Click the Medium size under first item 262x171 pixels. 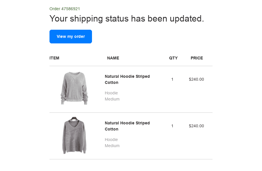point(112,99)
